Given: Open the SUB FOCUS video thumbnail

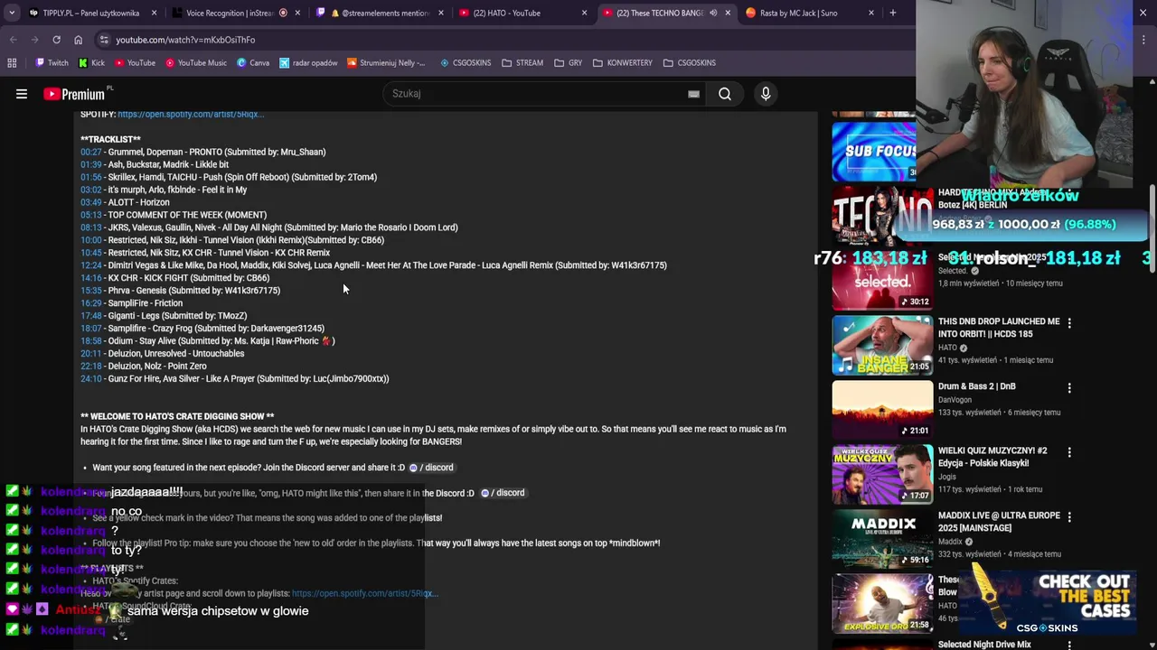Looking at the screenshot, I should tap(874, 150).
